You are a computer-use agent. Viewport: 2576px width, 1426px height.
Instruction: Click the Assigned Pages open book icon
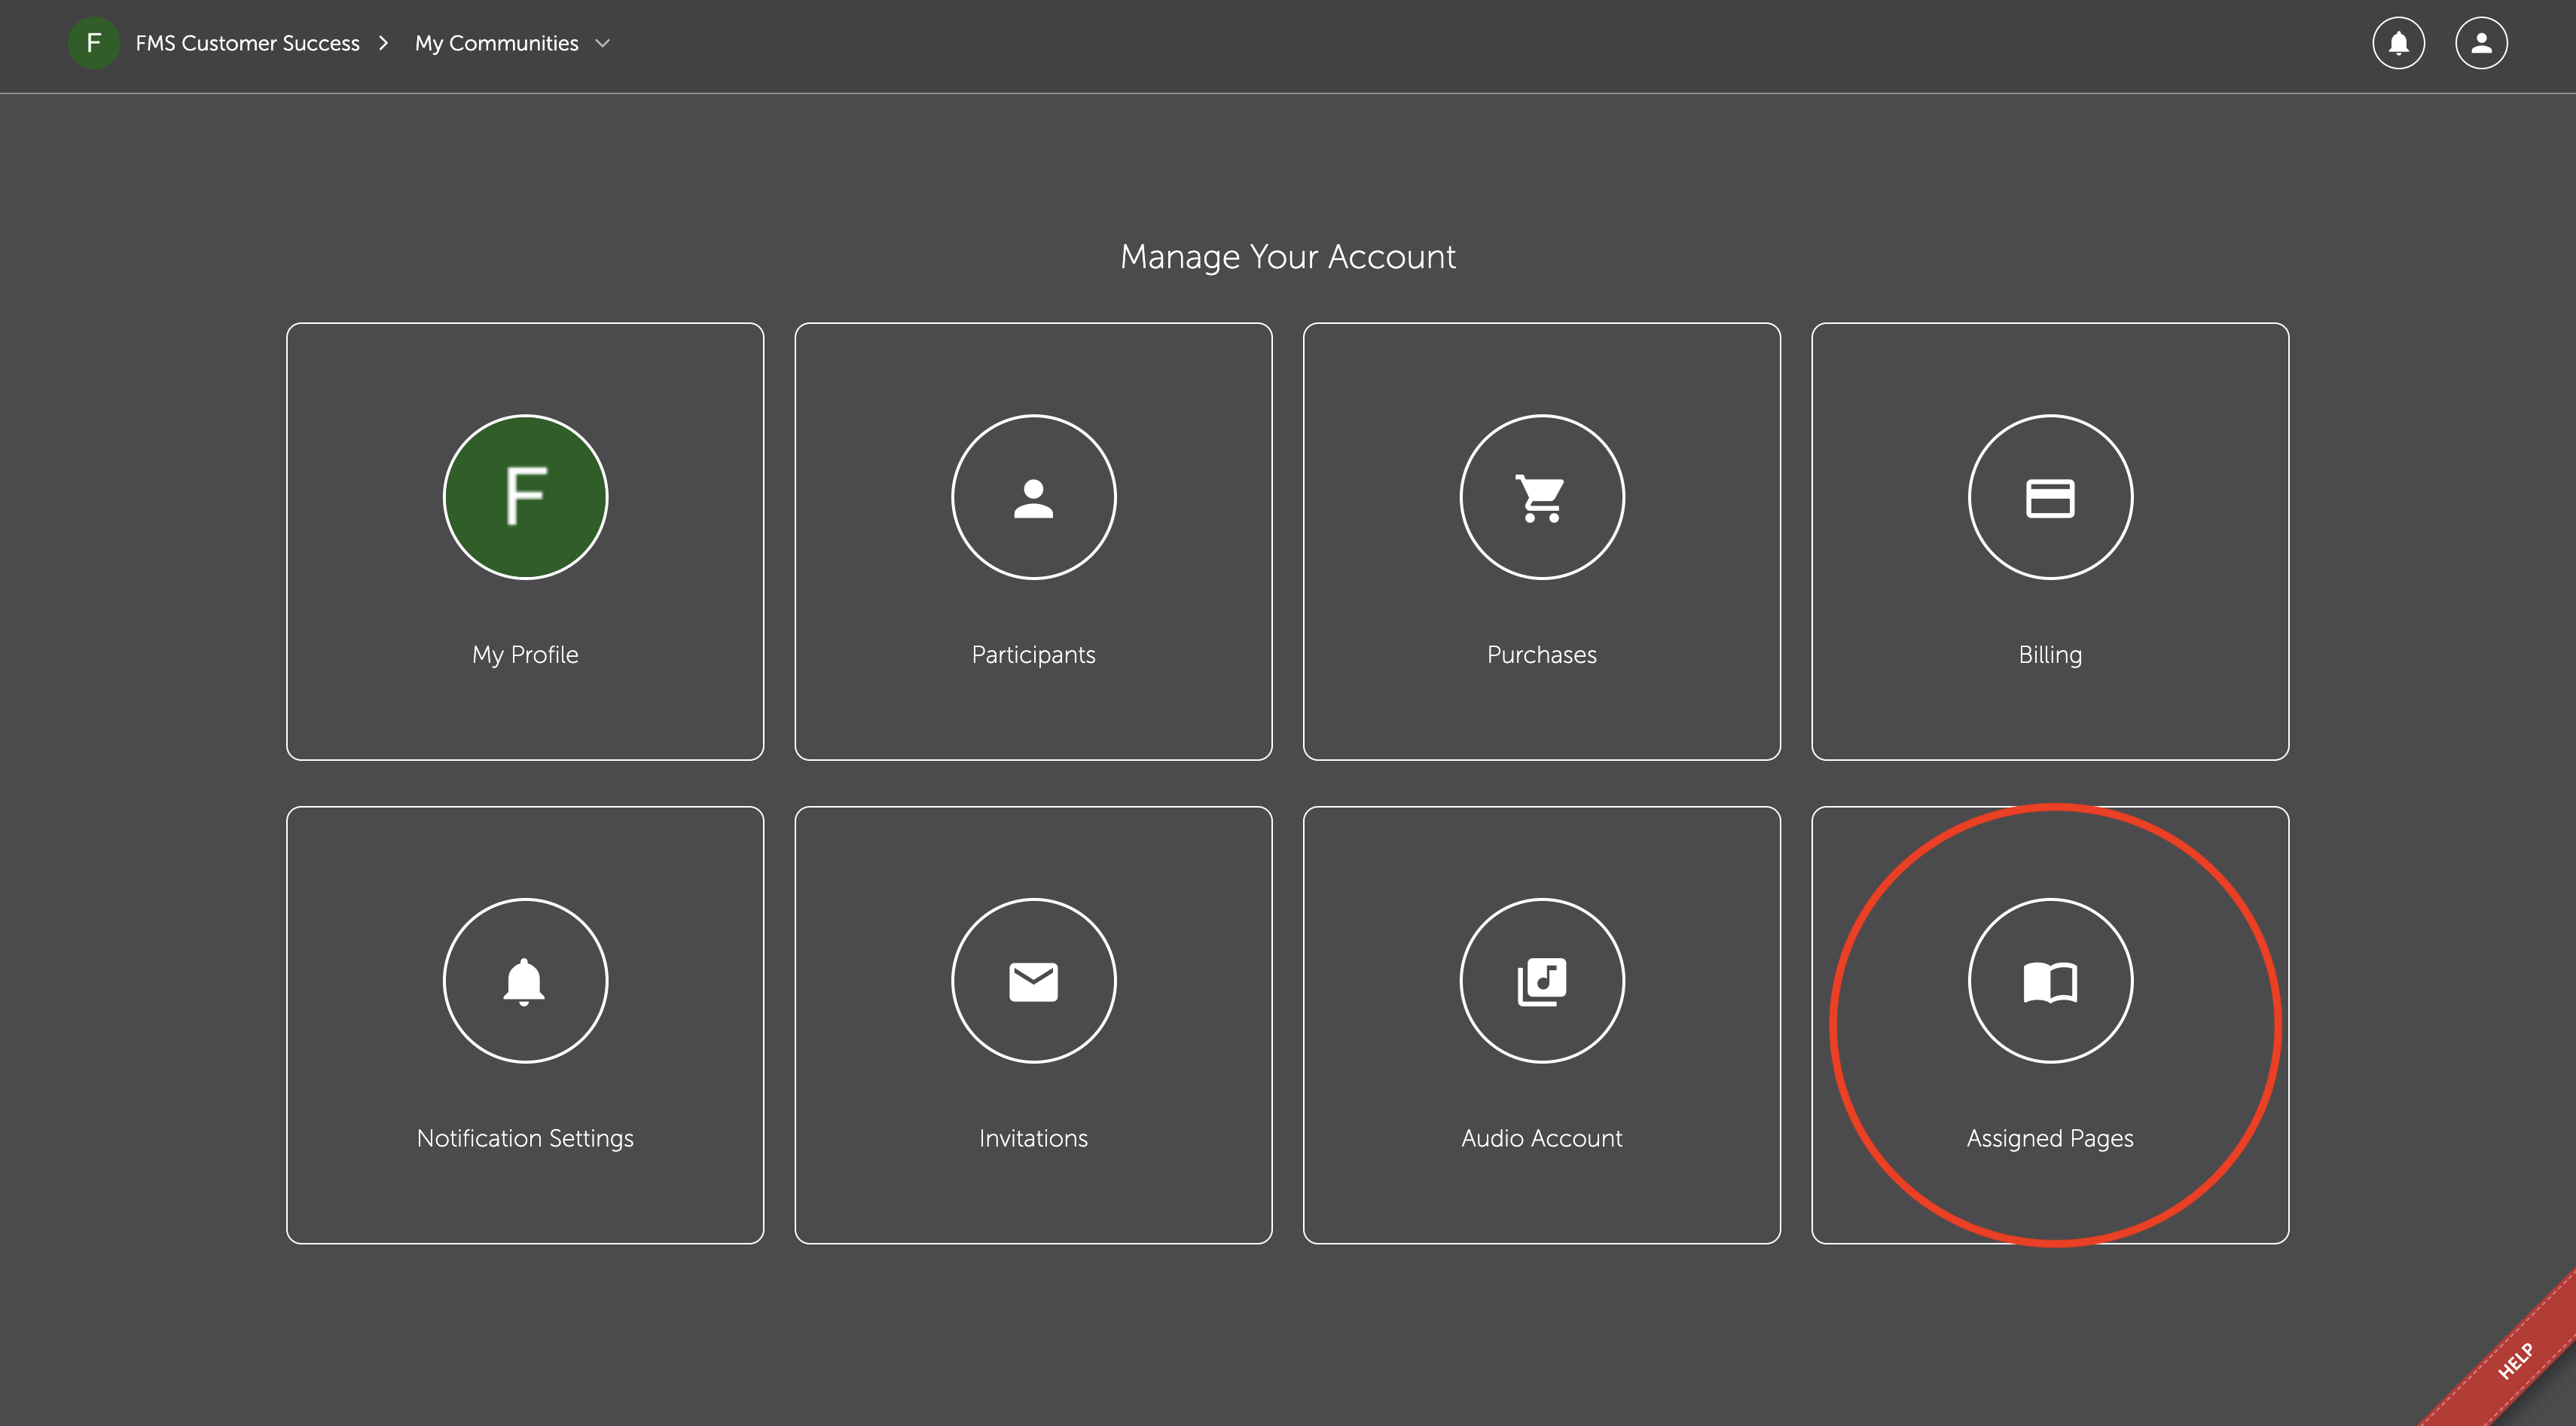coord(2050,981)
